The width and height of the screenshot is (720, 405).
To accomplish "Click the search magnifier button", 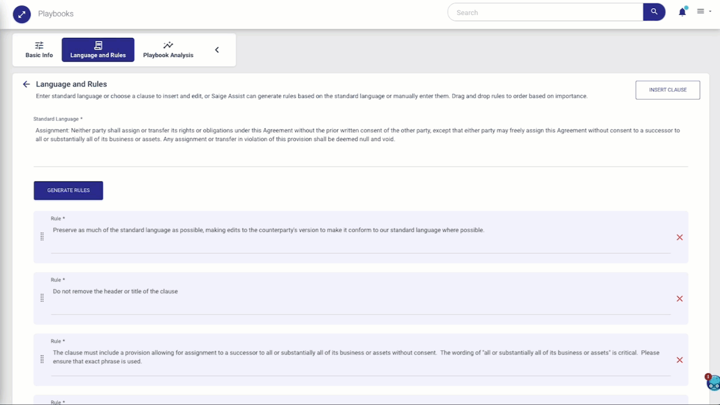I will [654, 12].
